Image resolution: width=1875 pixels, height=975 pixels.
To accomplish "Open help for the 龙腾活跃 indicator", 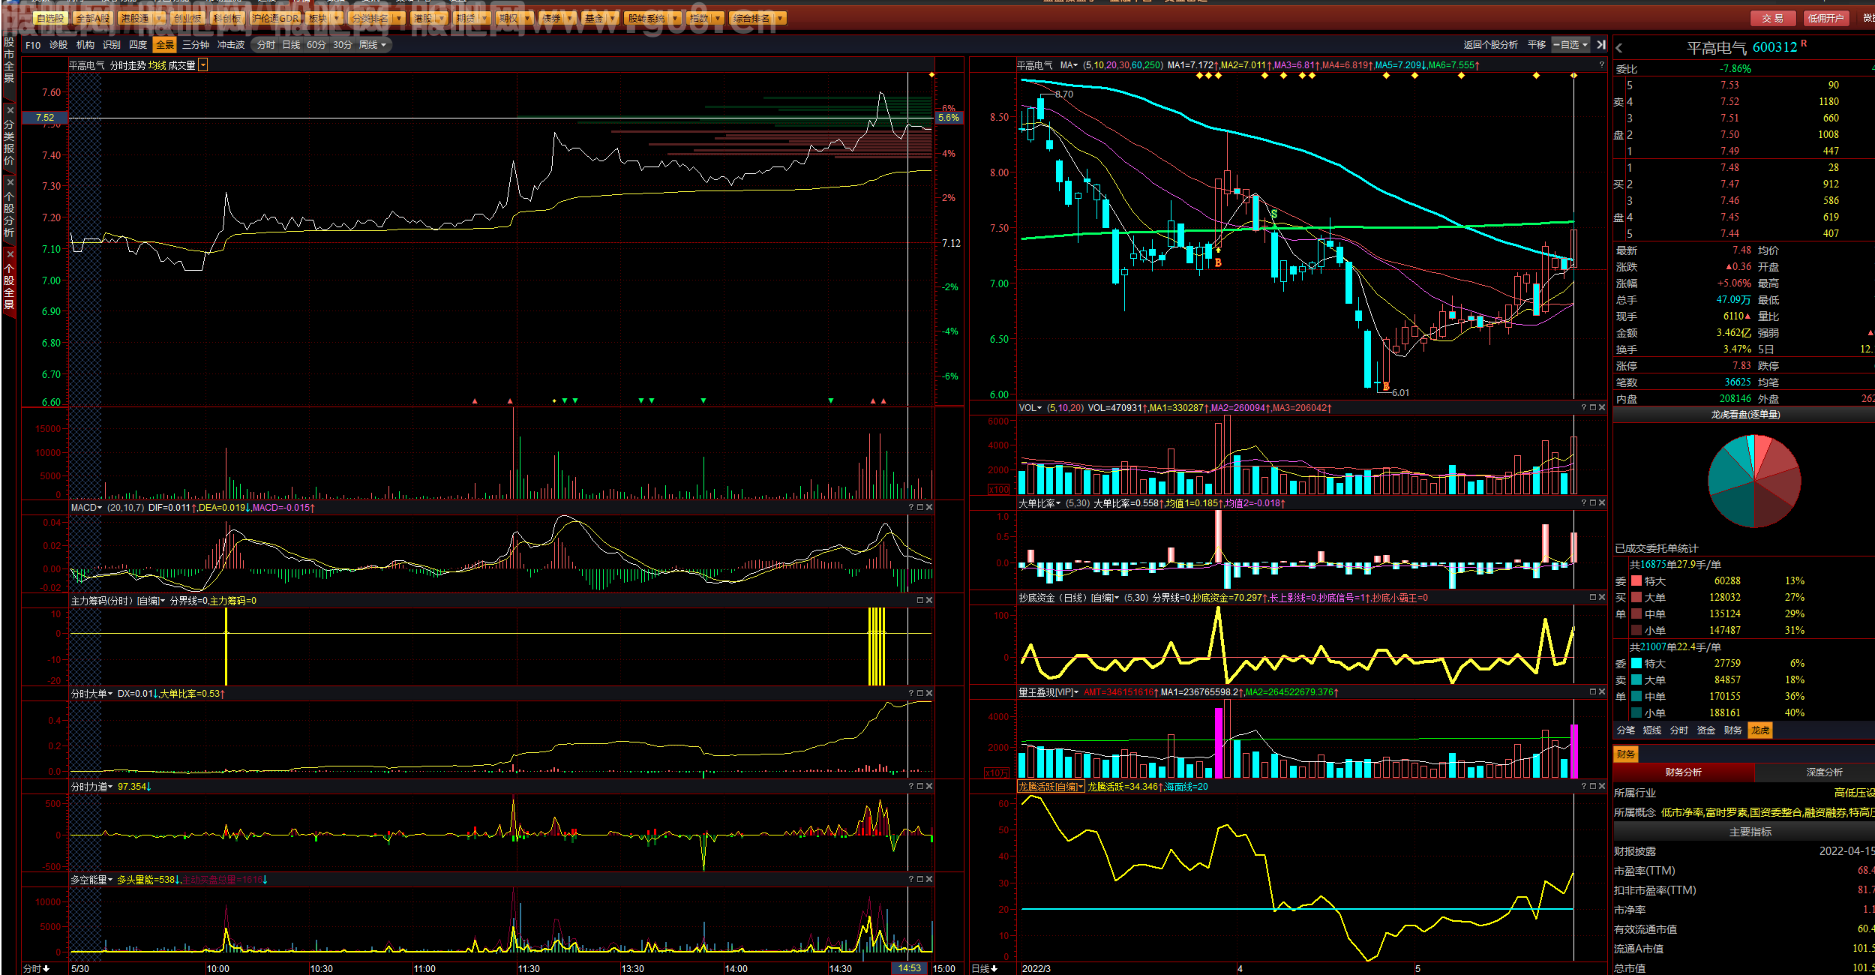I will (x=1584, y=787).
